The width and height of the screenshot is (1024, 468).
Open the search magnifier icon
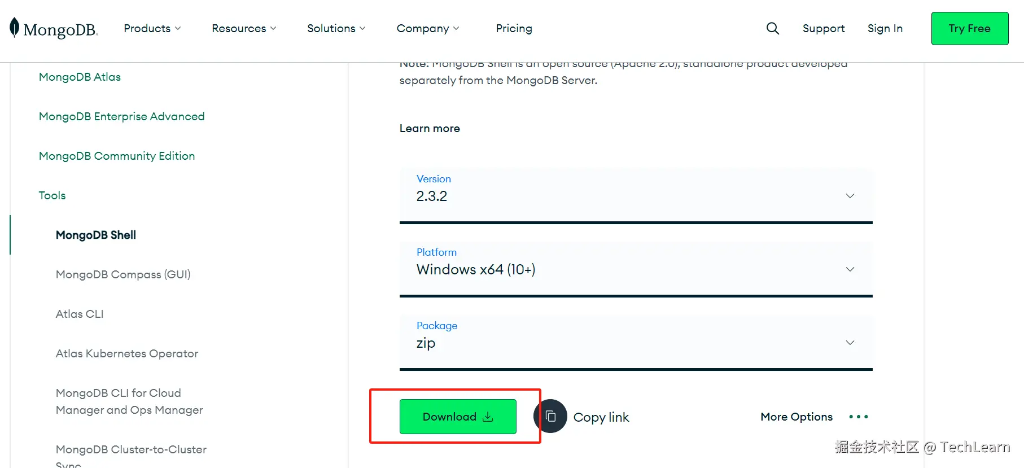[772, 28]
